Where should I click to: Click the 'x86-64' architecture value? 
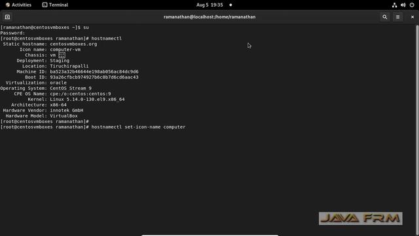coord(58,105)
